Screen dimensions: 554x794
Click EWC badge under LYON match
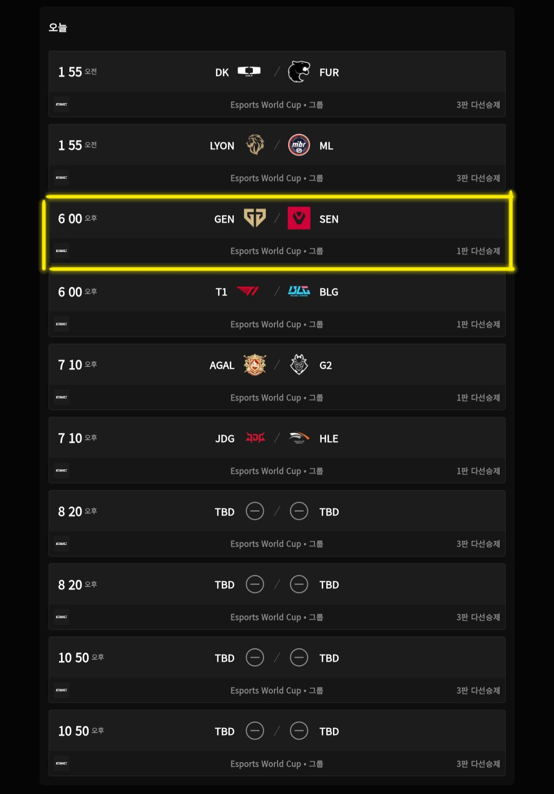pos(62,177)
